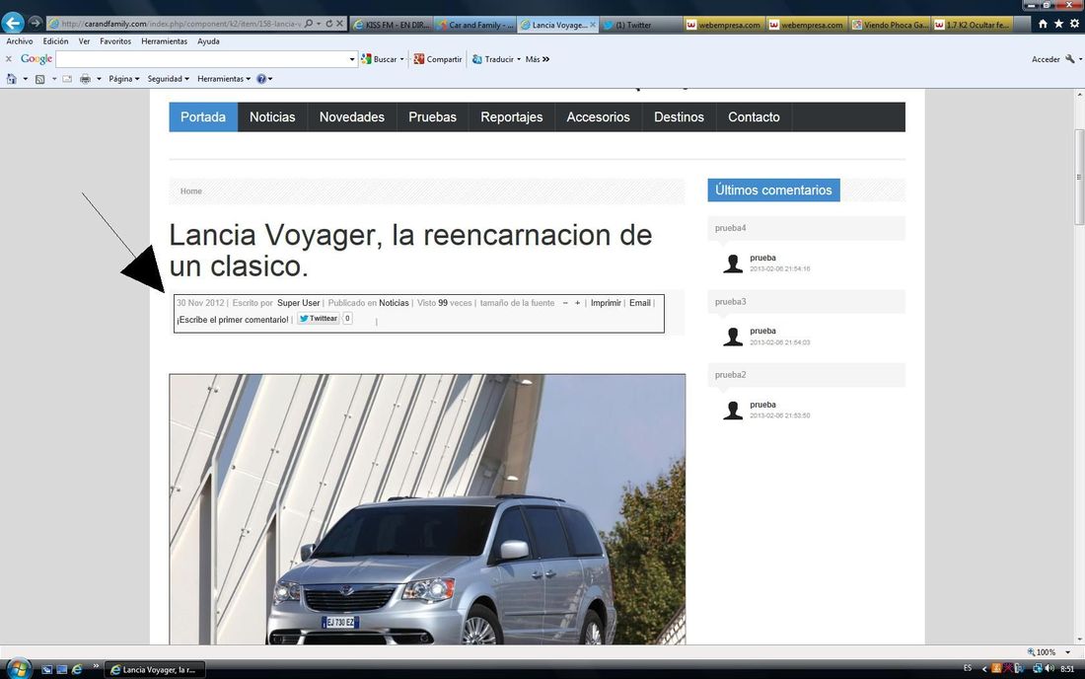Click prueba avatar icon under prueba4
This screenshot has width=1085, height=679.
(x=733, y=264)
